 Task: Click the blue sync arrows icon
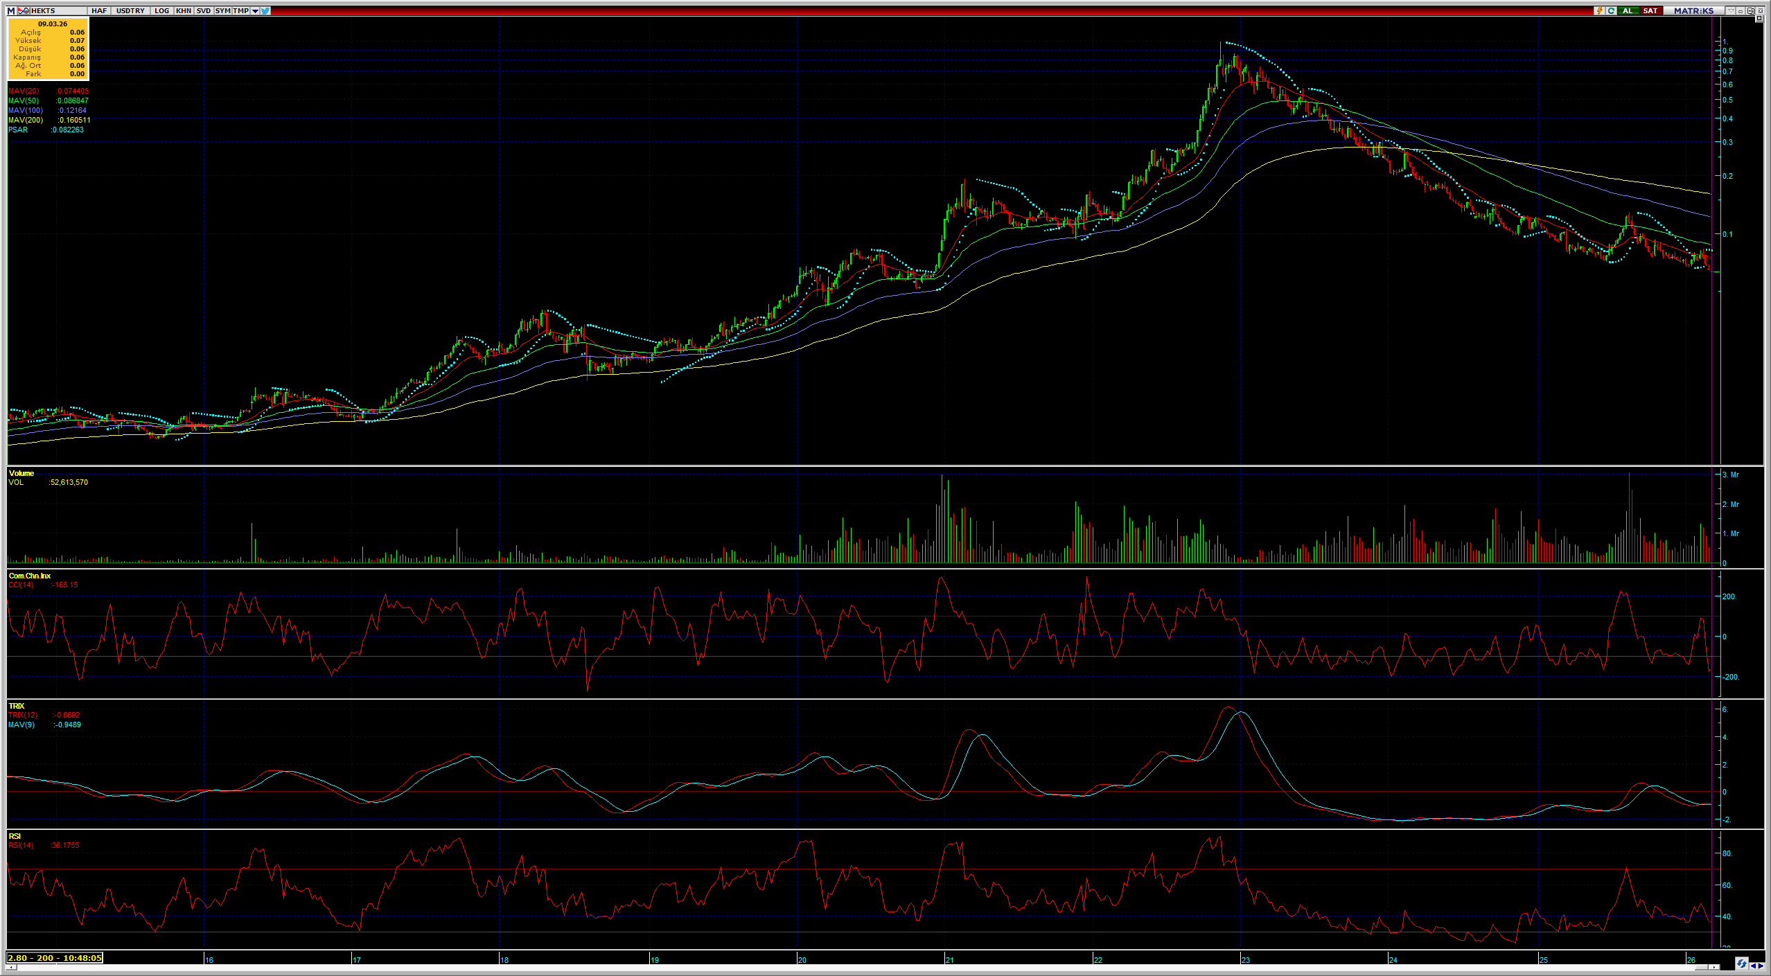click(1742, 964)
